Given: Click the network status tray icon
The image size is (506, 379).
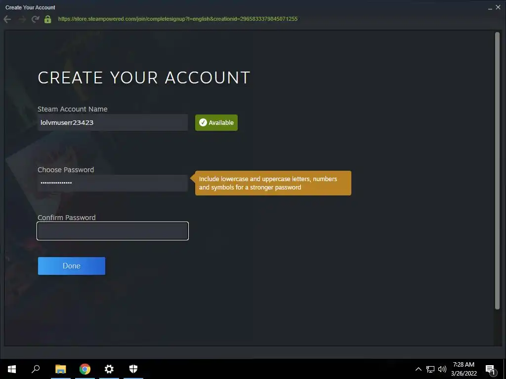Looking at the screenshot, I should point(430,369).
